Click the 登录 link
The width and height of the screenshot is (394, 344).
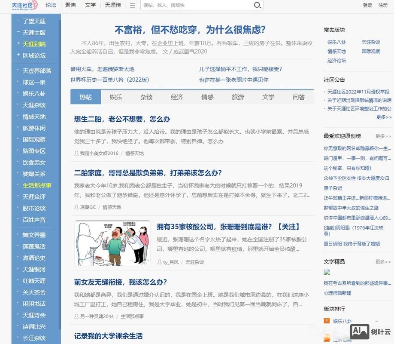click(367, 5)
